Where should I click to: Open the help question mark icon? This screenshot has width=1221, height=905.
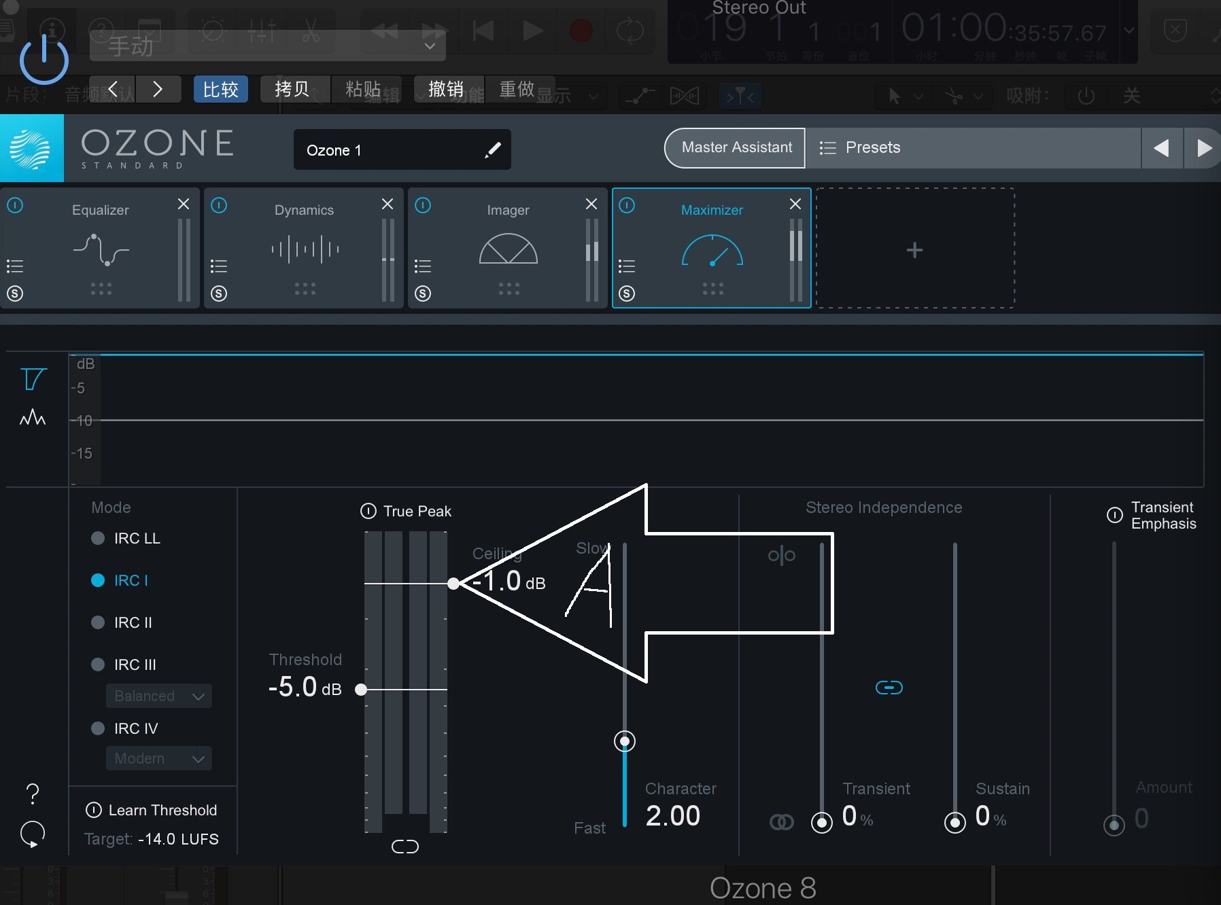33,793
